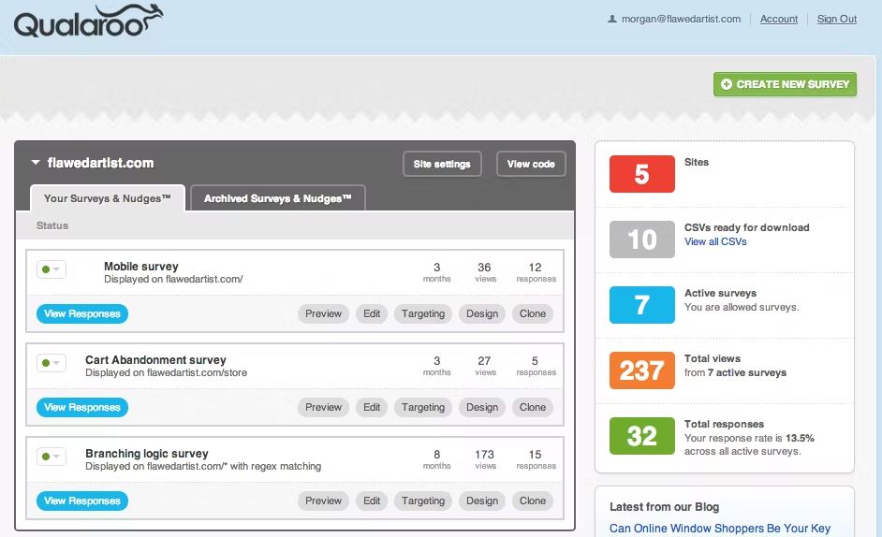Open Design for Cart Abandonment survey
Viewport: 882px width, 537px height.
pos(482,407)
